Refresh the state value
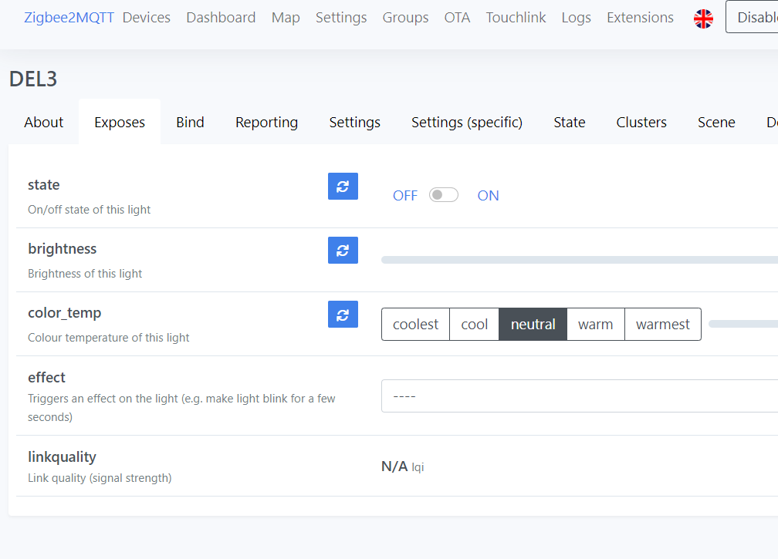This screenshot has width=778, height=559. point(343,186)
